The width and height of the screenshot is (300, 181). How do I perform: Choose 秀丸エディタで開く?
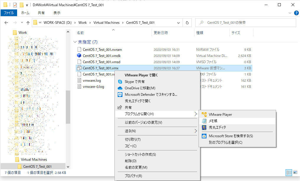coord(138,101)
